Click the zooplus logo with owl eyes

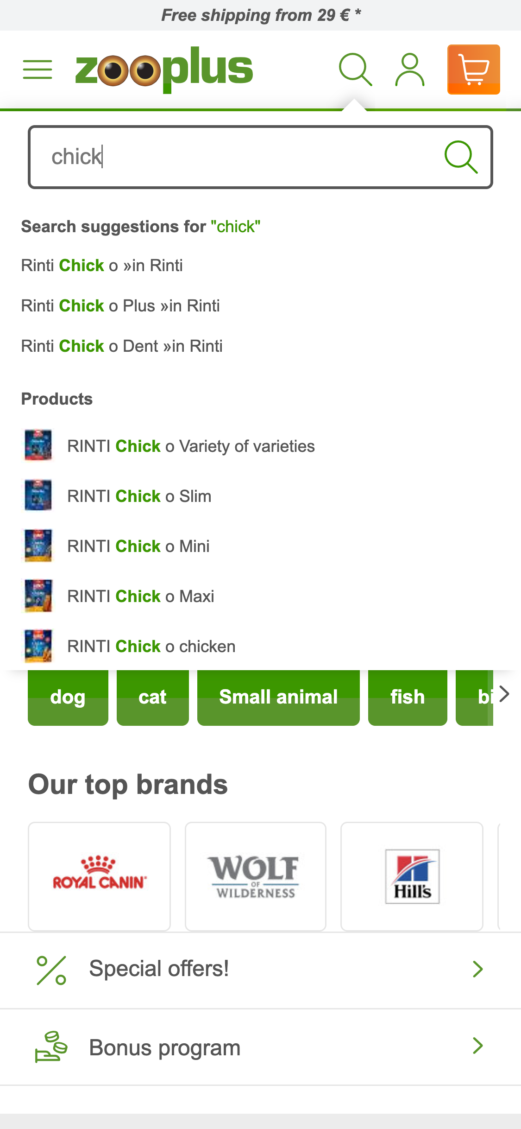[x=163, y=69]
